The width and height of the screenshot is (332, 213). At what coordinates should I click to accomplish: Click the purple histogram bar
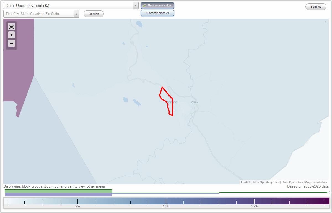click(x=58, y=194)
